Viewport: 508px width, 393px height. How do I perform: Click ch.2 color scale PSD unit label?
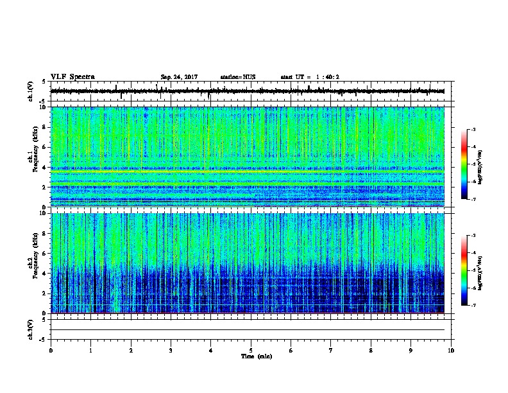[480, 273]
